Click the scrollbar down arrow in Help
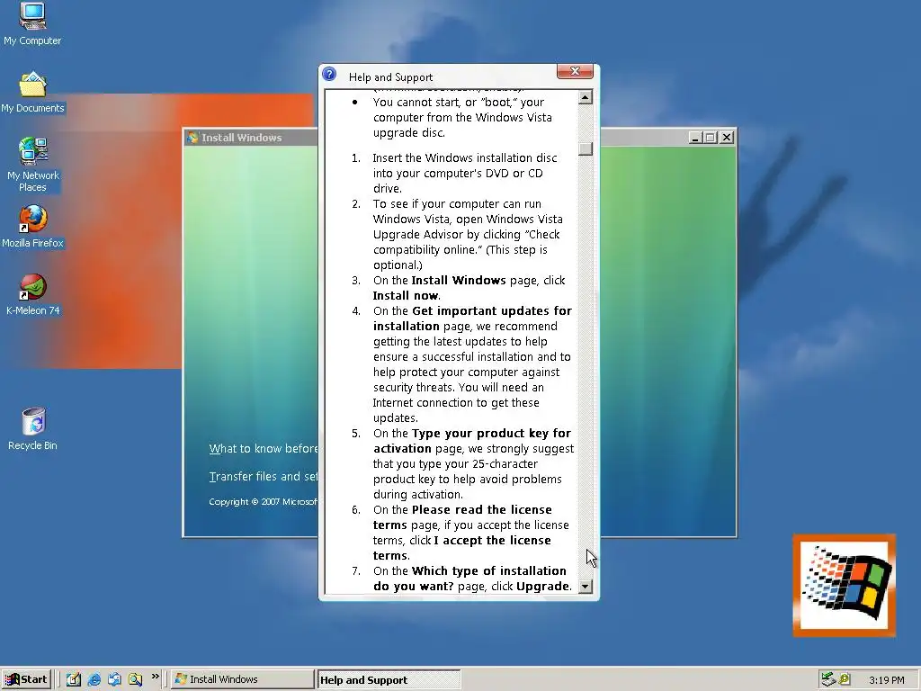Image resolution: width=921 pixels, height=691 pixels. tap(585, 587)
